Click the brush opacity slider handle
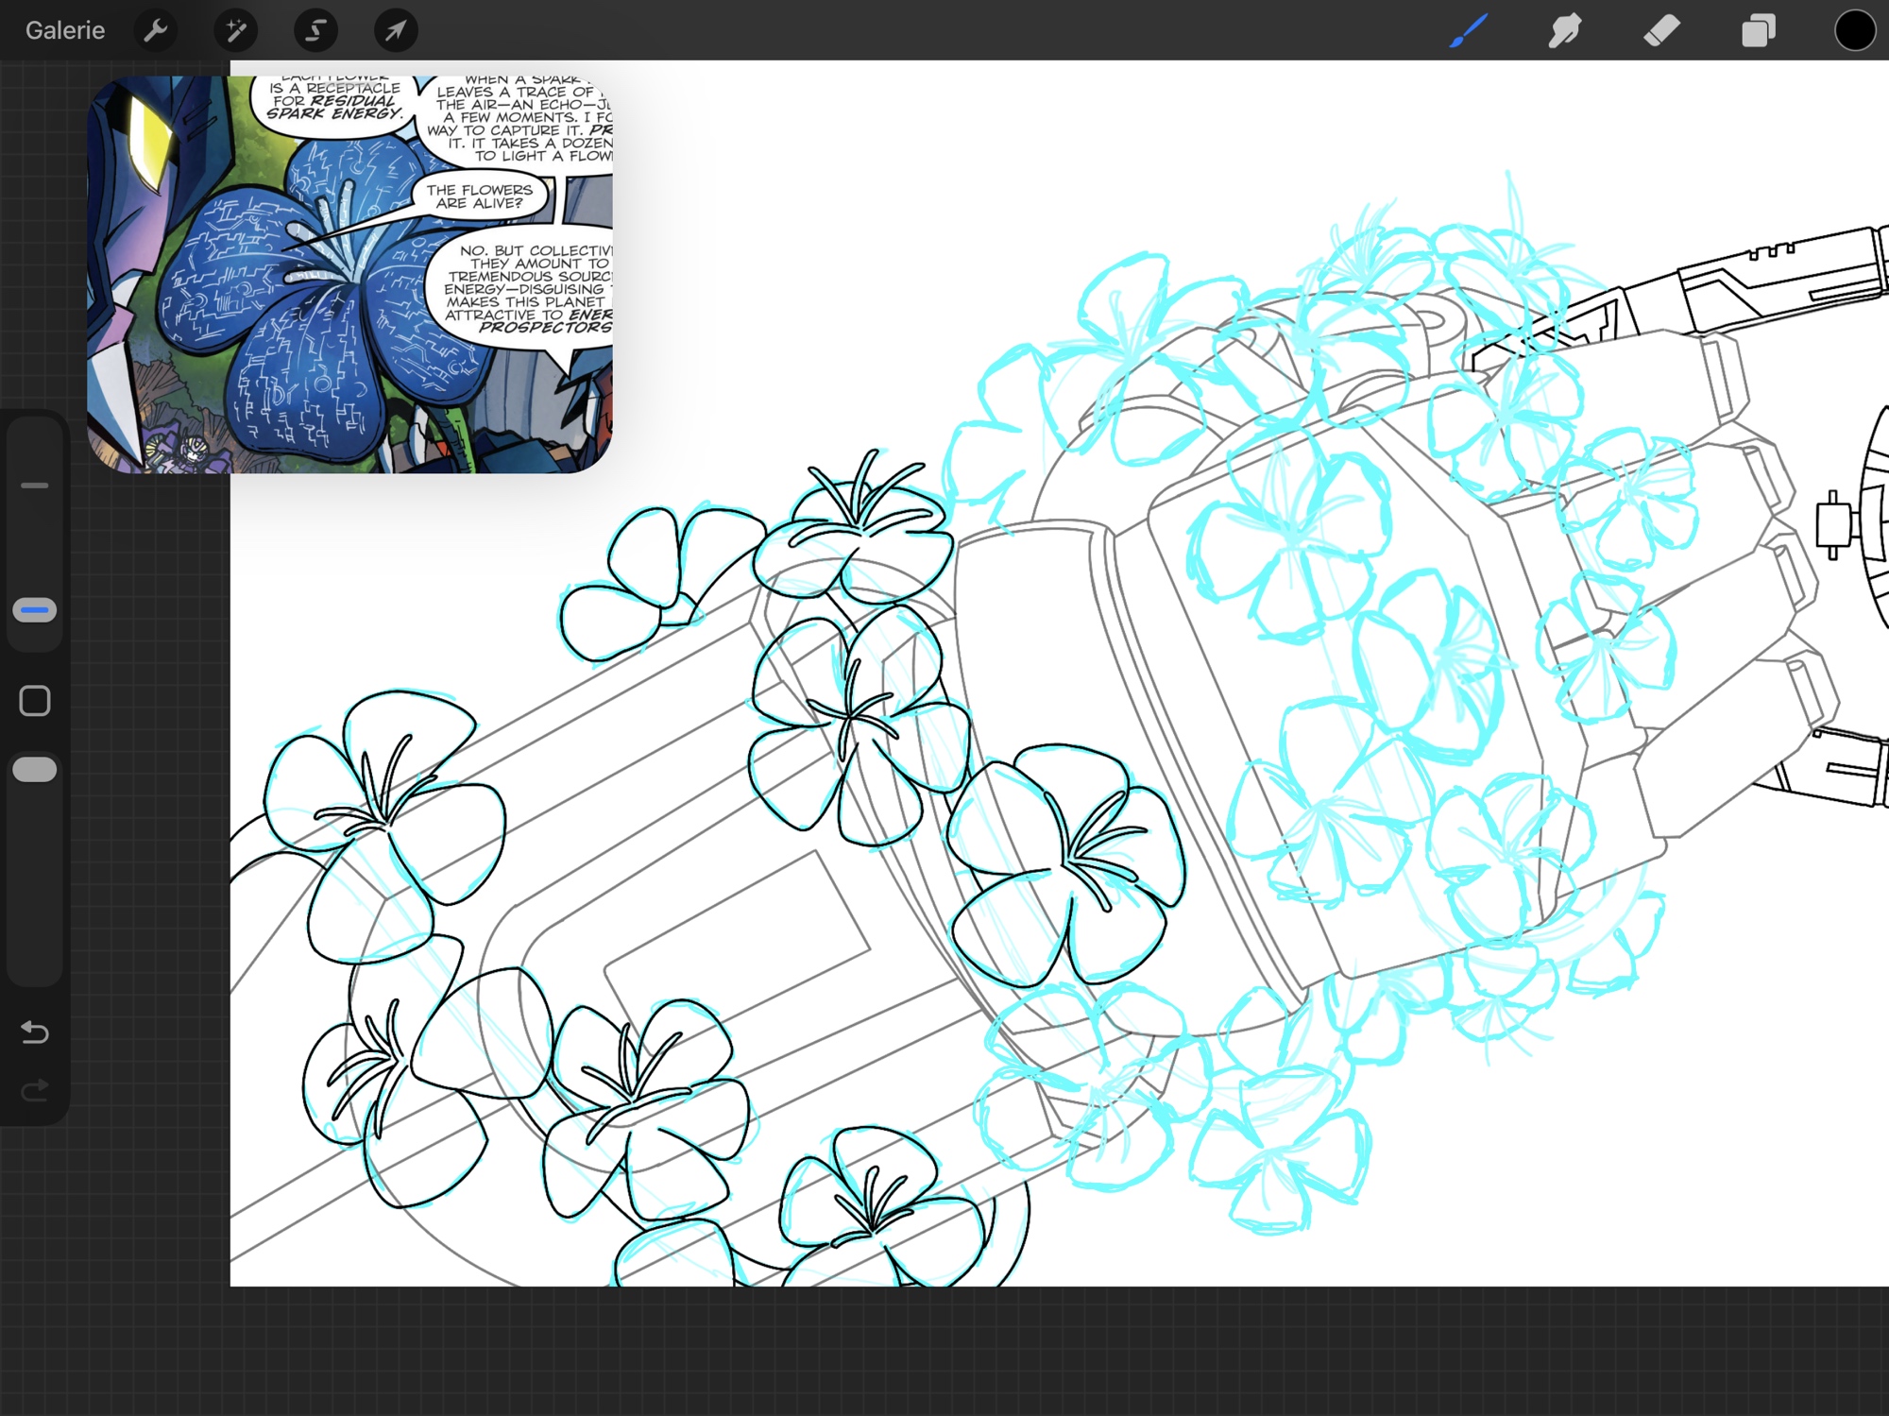Screen dimensions: 1889x1416 click(x=35, y=770)
